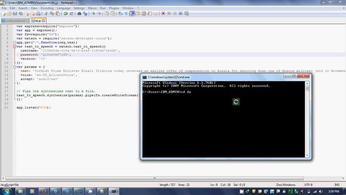This screenshot has height=195, width=346.
Task: Open the File menu
Action: pos(4,8)
